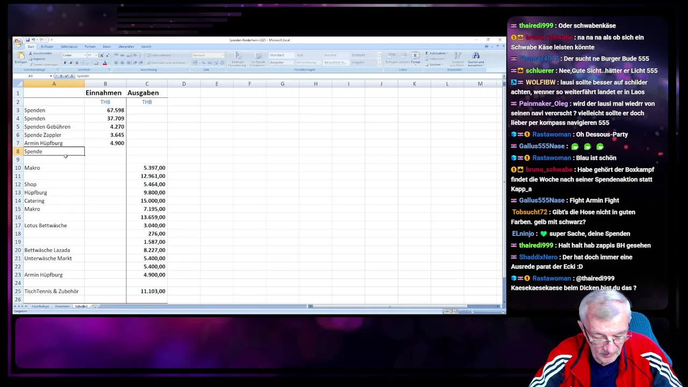Screen dimensions: 688x387
Task: Open the Einzelbelege sheet tab
Action: pos(40,306)
